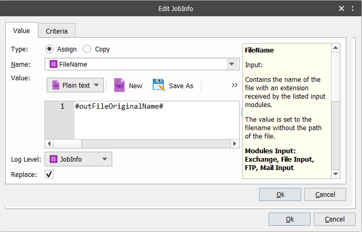Click the Plain text document icon
362x232 pixels.
click(x=56, y=85)
